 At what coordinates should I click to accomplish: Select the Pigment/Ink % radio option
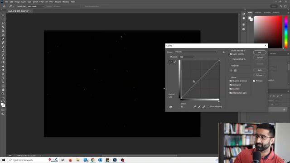[x=231, y=59]
